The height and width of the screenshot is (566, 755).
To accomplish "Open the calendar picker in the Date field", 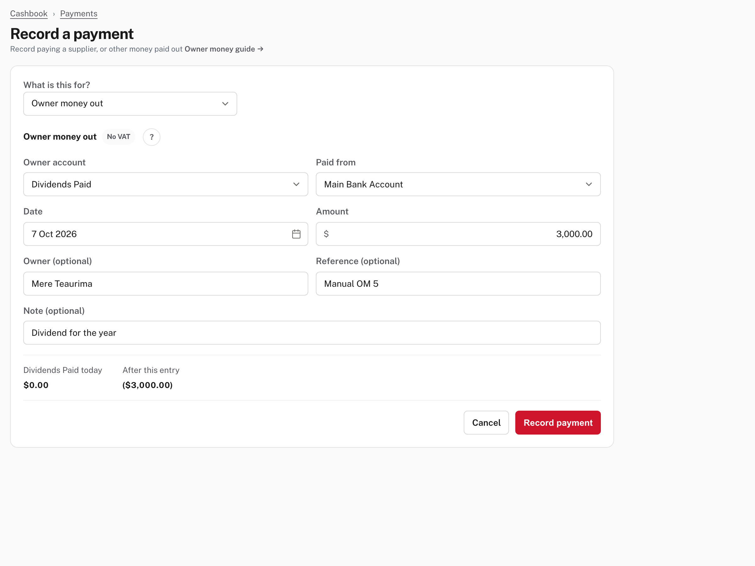I will (x=296, y=234).
